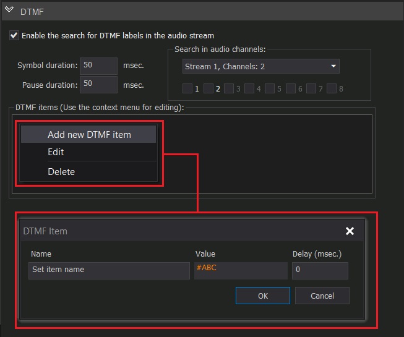Viewport: 404px width, 337px height.
Task: Tick audio channel 5 checkbox
Action: click(x=270, y=88)
